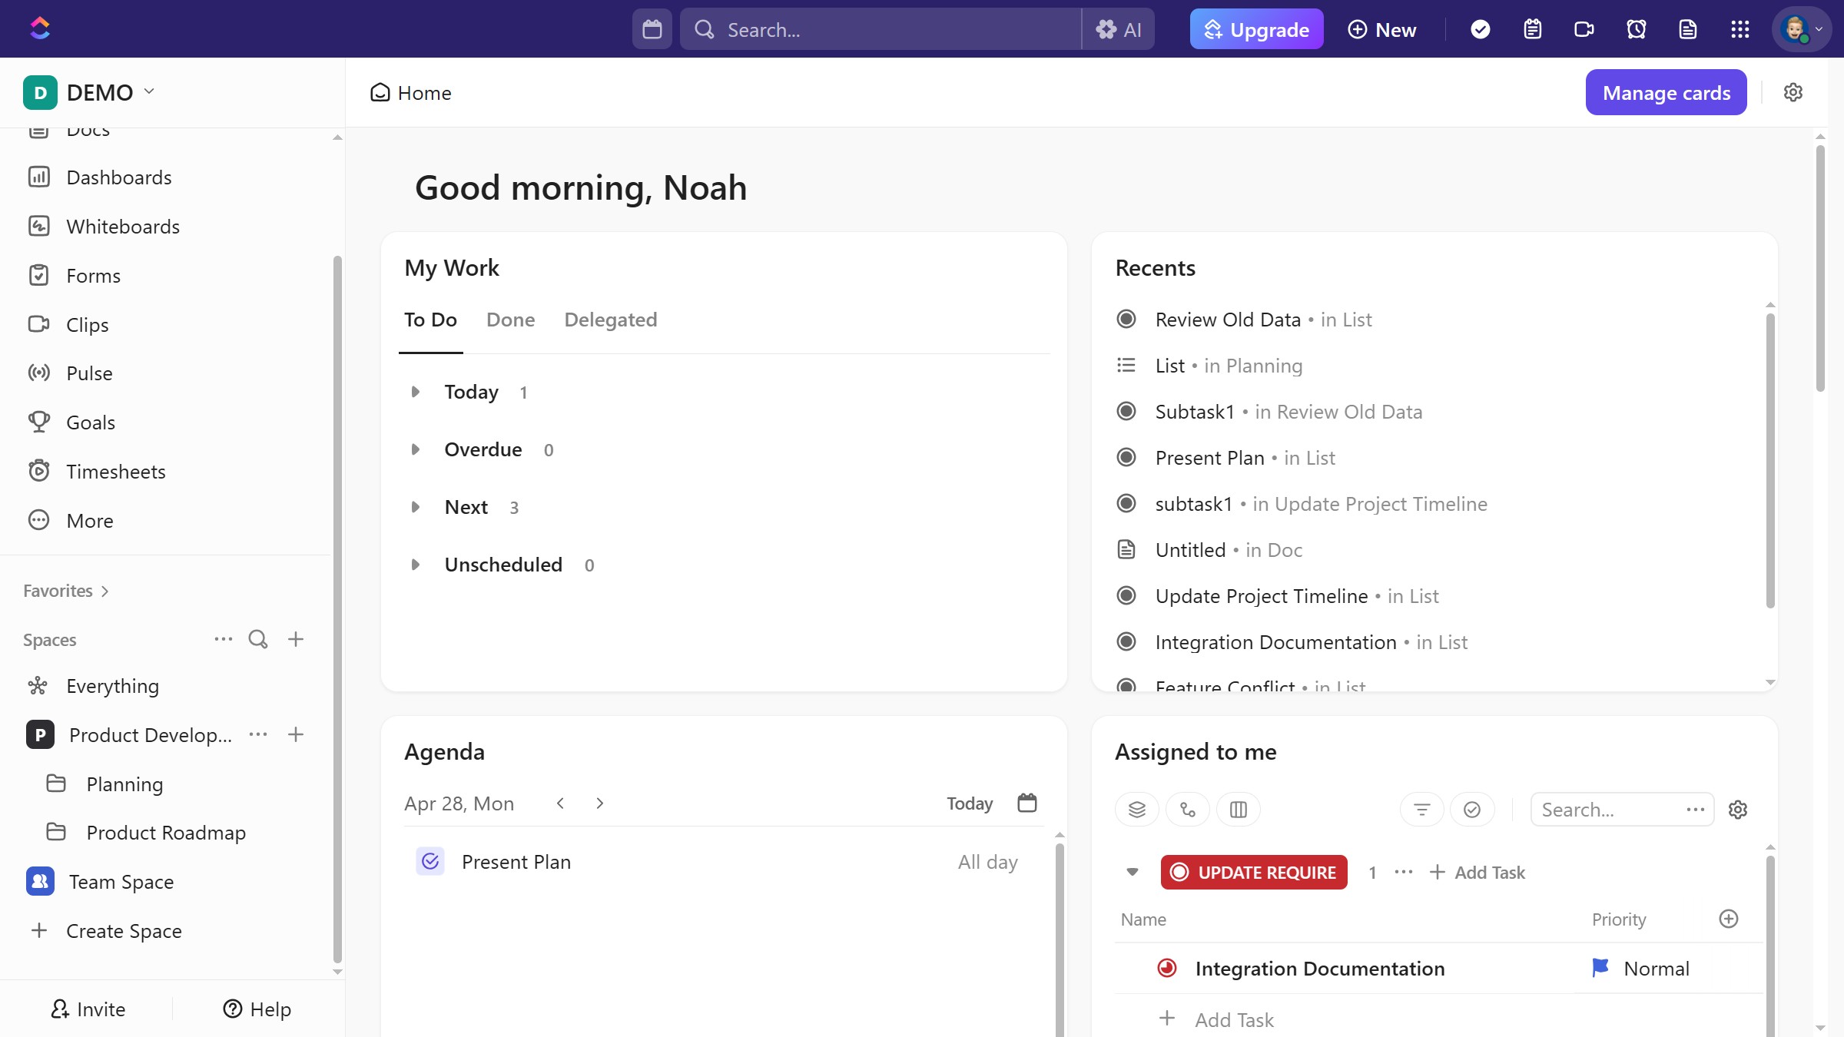Expand the Today group in My Work
1844x1037 pixels.
(417, 392)
